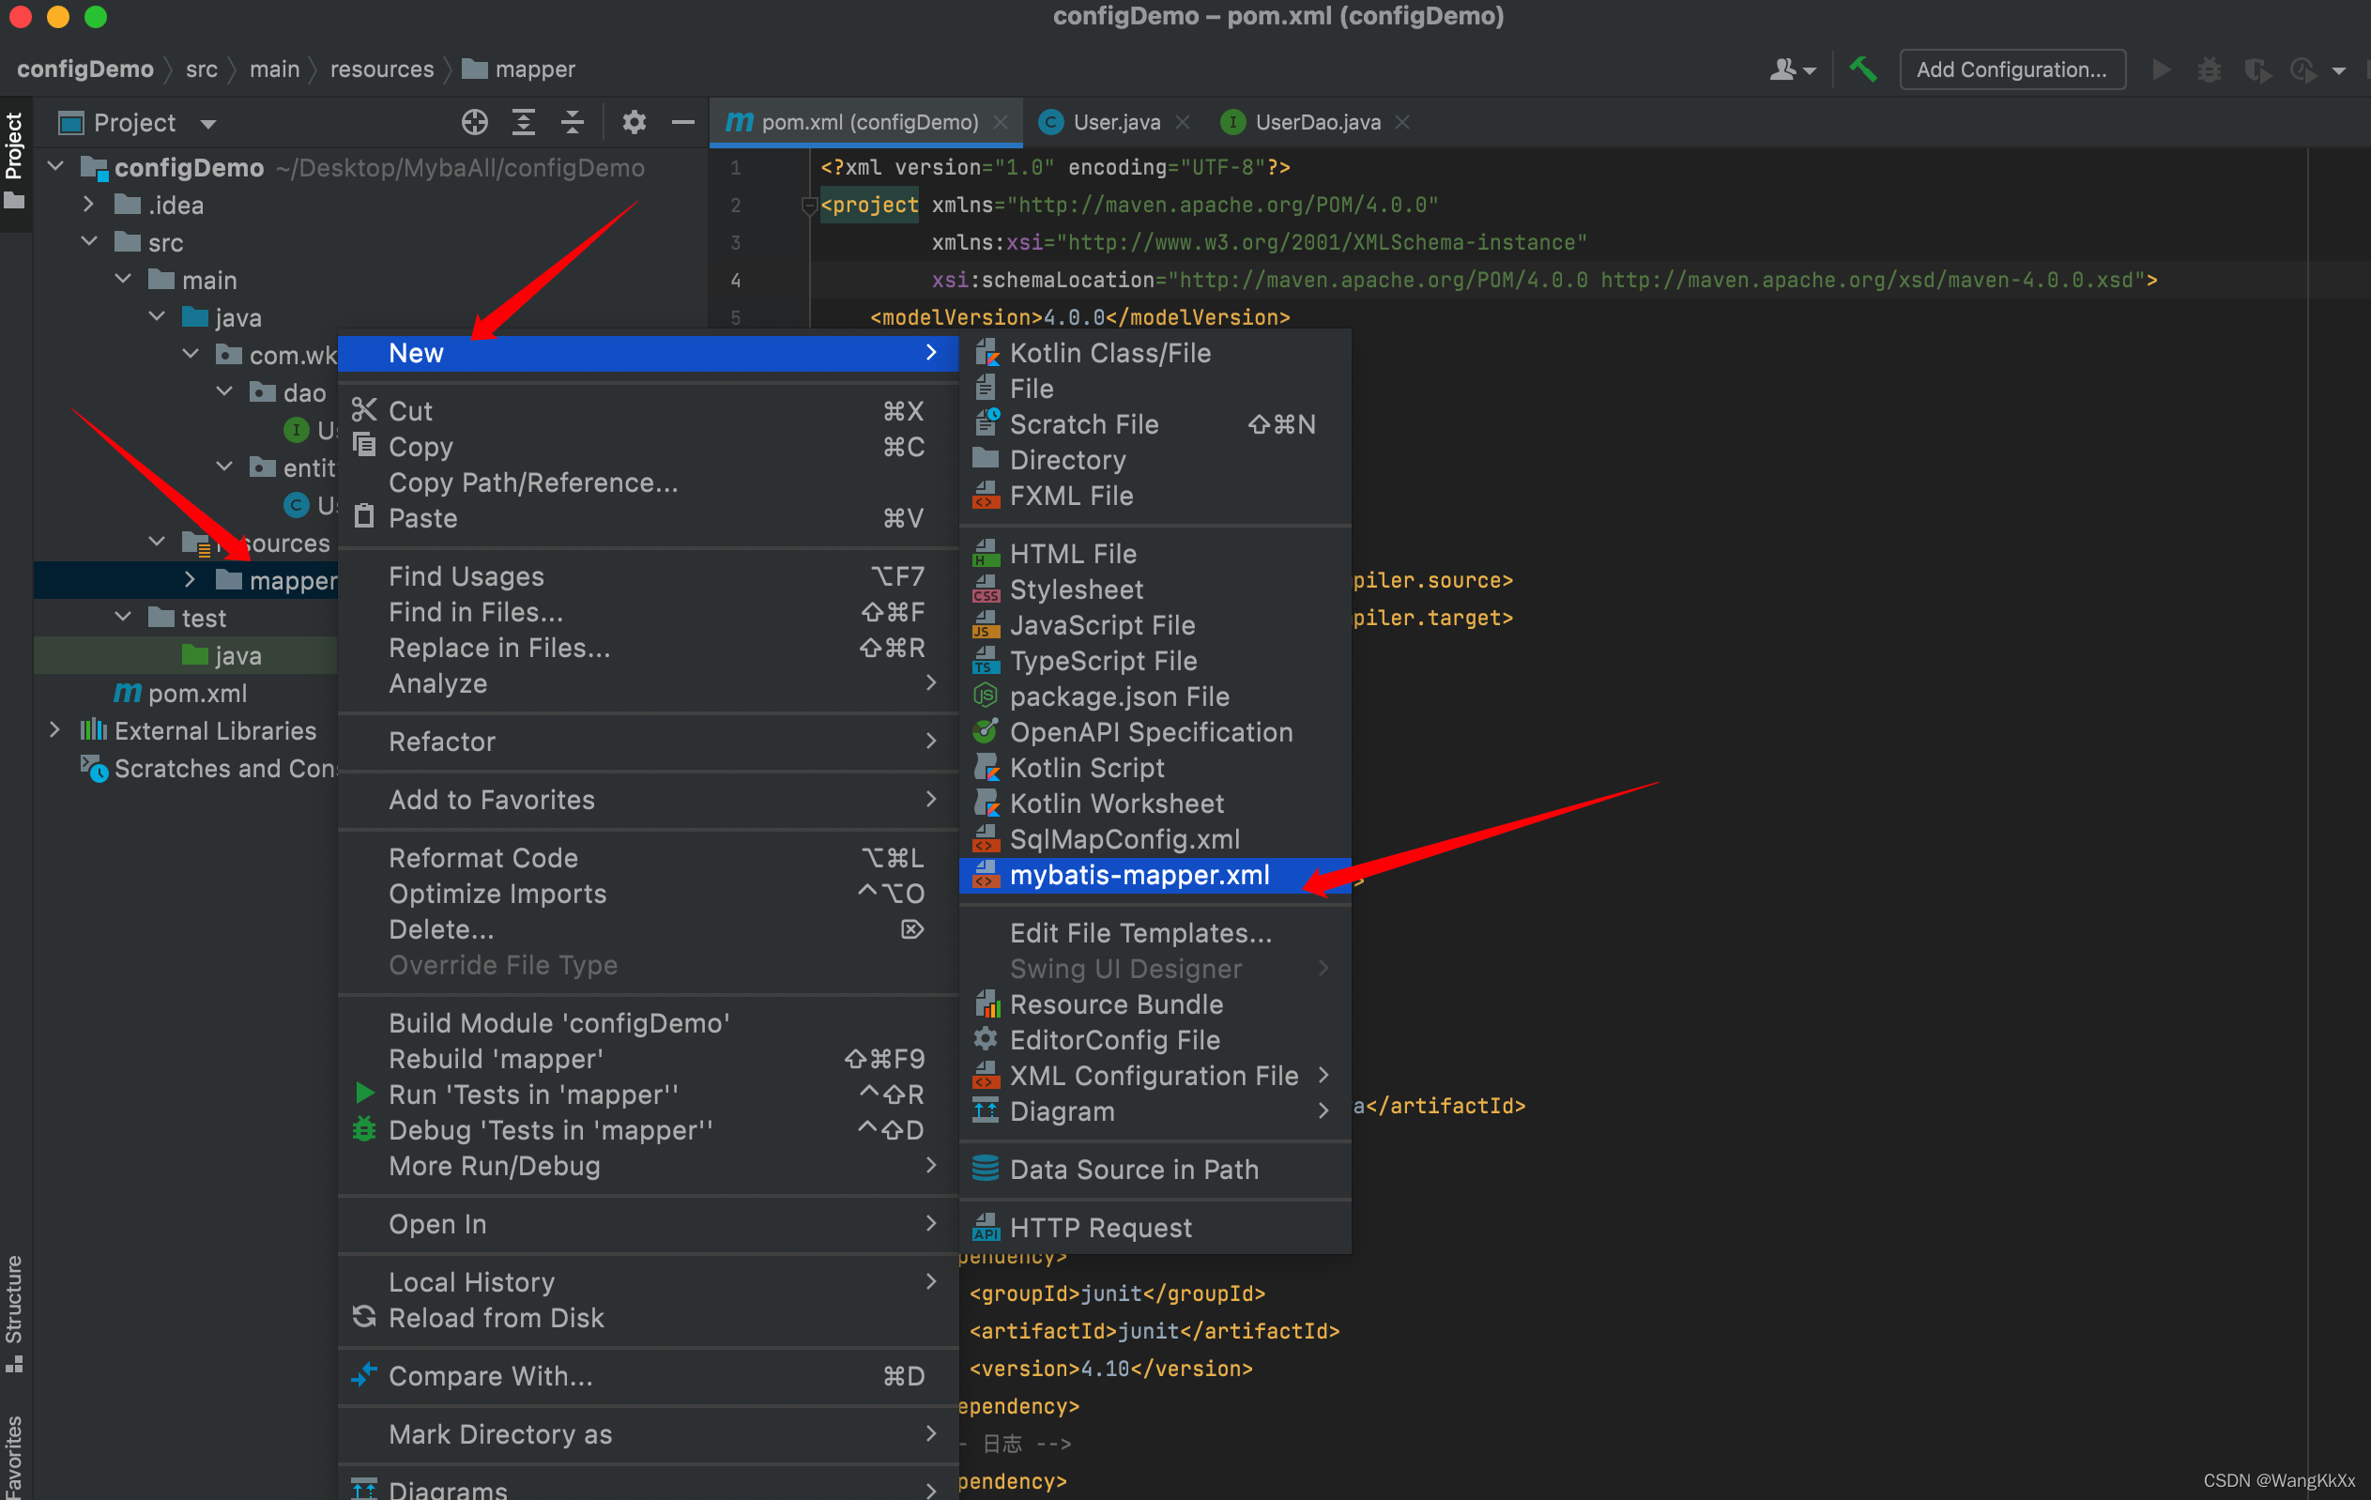Screen dimensions: 2371x1500
Task: Expand the mapper folder in tree
Action: tap(189, 580)
